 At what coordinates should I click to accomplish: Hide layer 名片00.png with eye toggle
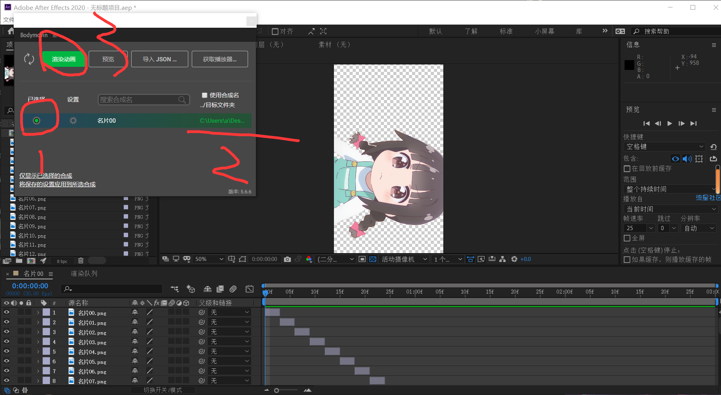tap(7, 312)
